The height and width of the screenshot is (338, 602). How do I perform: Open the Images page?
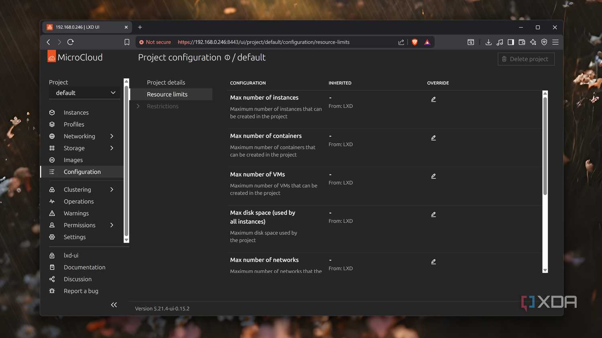(73, 160)
